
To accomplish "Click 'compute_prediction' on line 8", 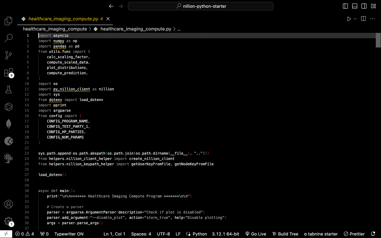I will tap(66, 73).
